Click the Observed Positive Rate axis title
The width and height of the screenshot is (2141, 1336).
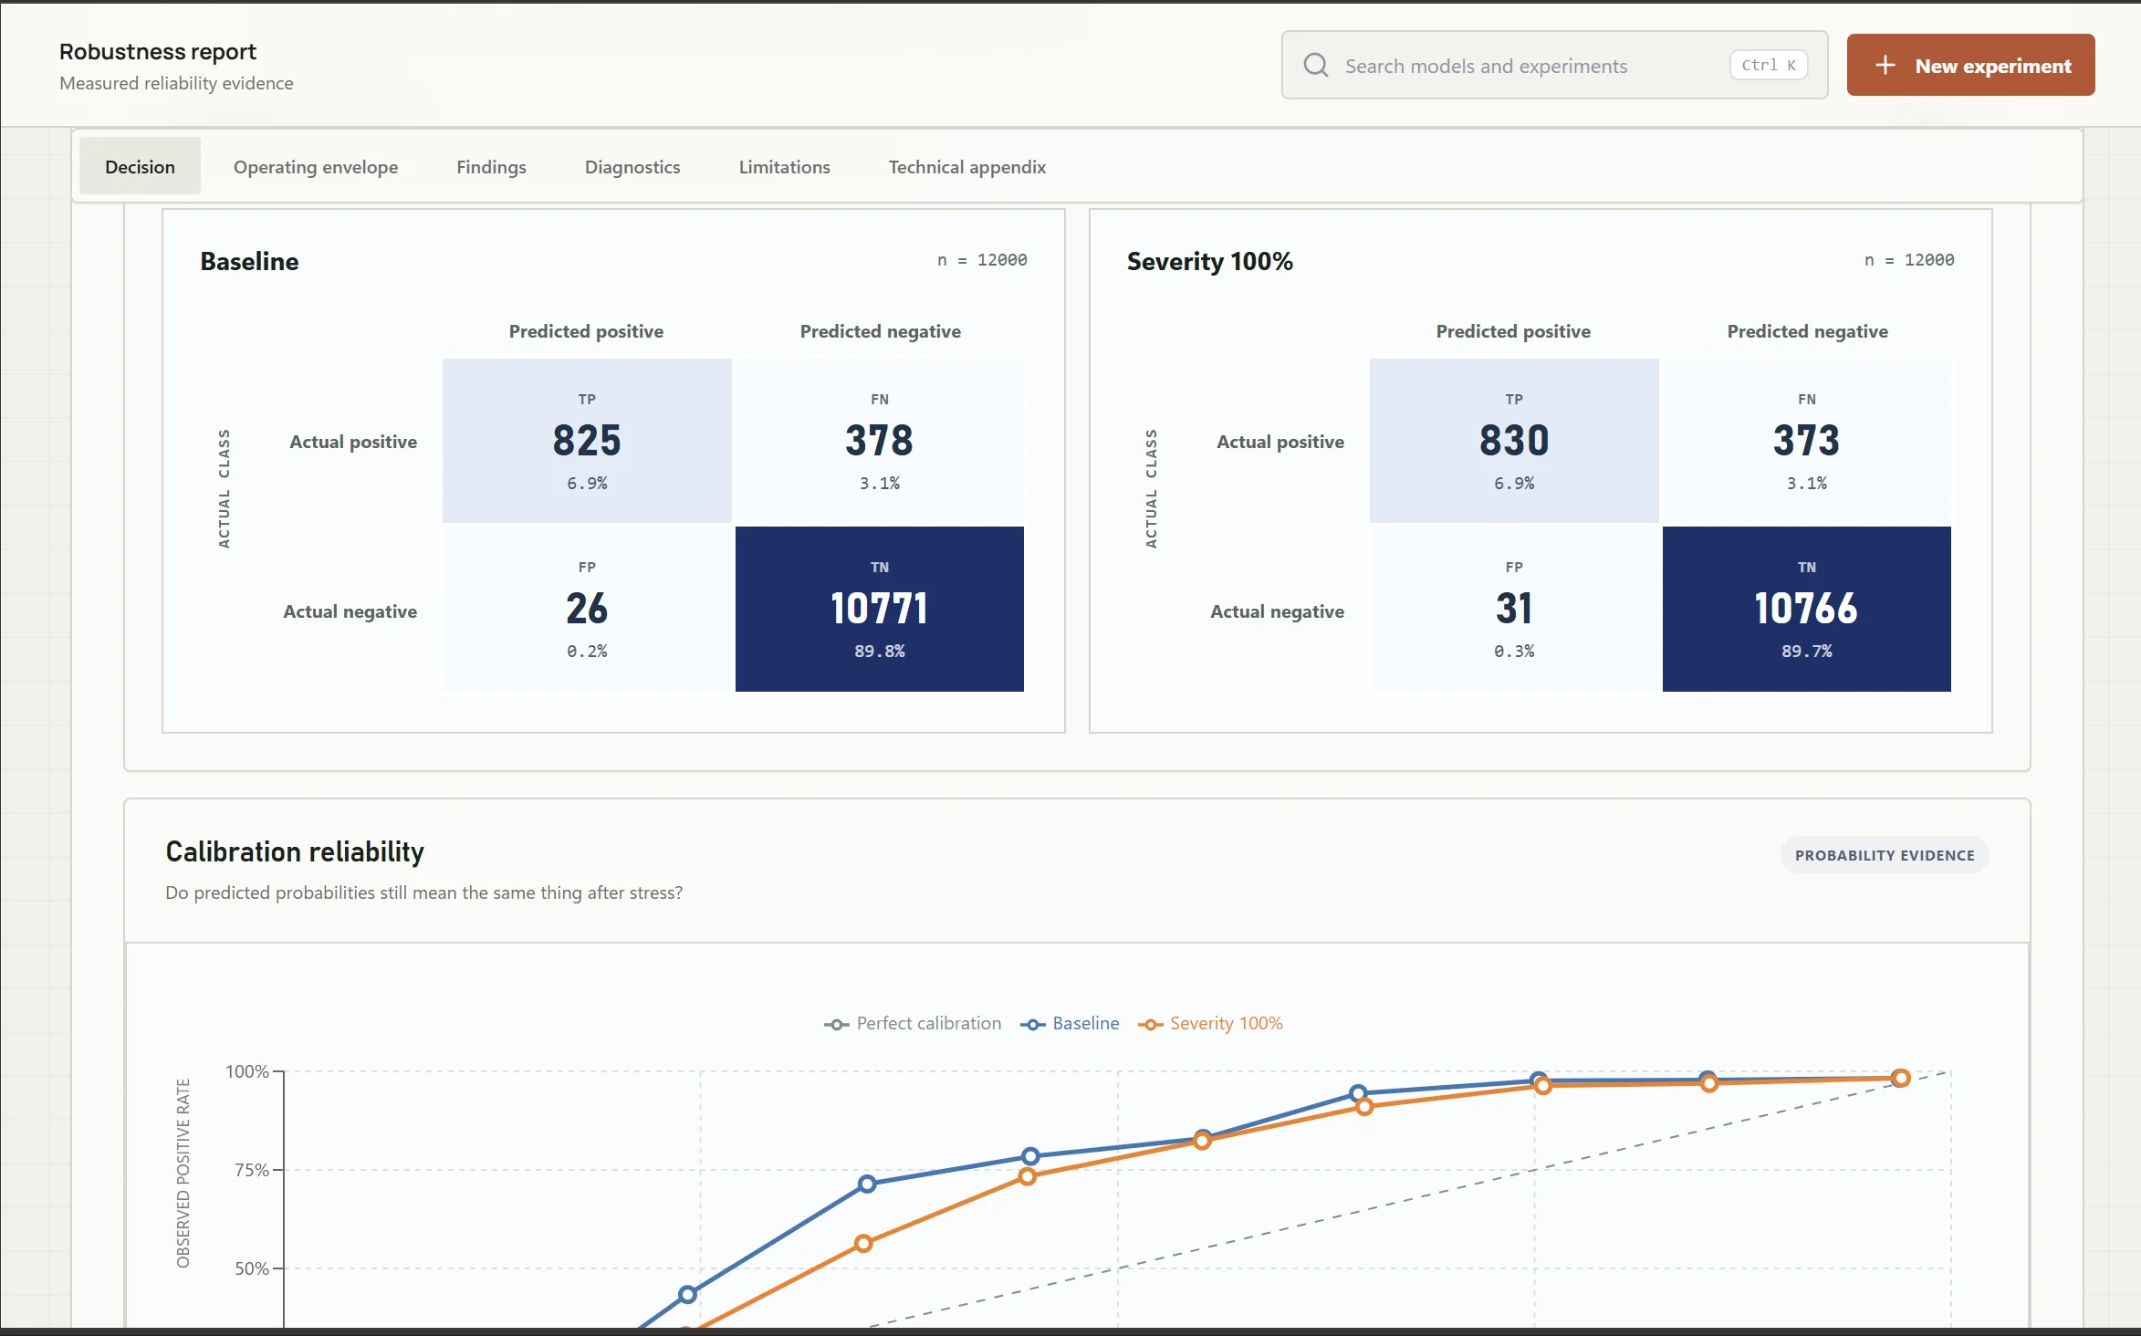[183, 1174]
